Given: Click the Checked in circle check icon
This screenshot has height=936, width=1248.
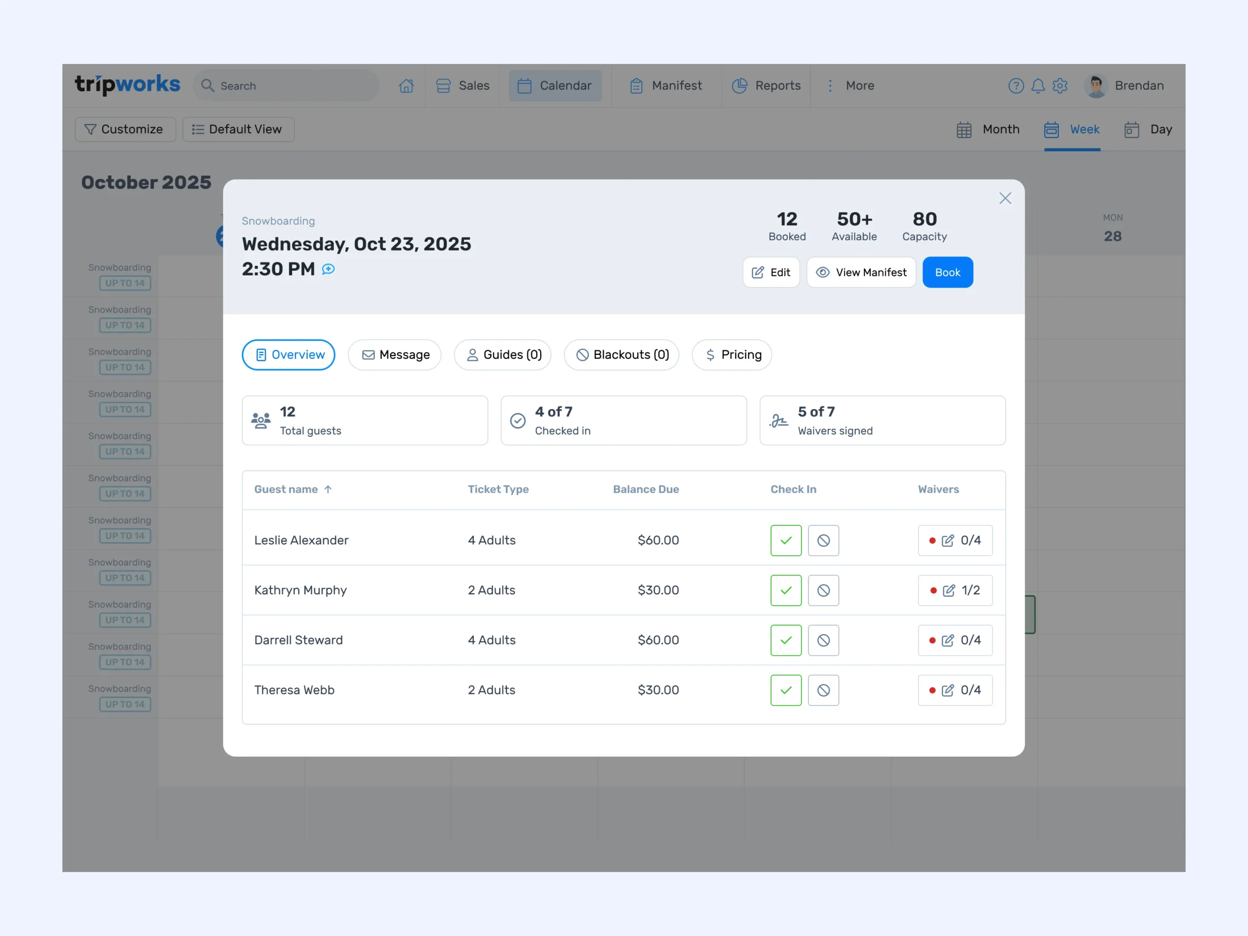Looking at the screenshot, I should [518, 420].
